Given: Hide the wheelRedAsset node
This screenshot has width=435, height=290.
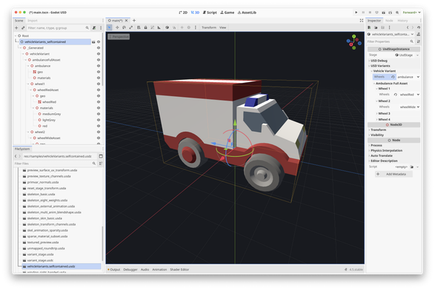Looking at the screenshot, I should point(99,90).
